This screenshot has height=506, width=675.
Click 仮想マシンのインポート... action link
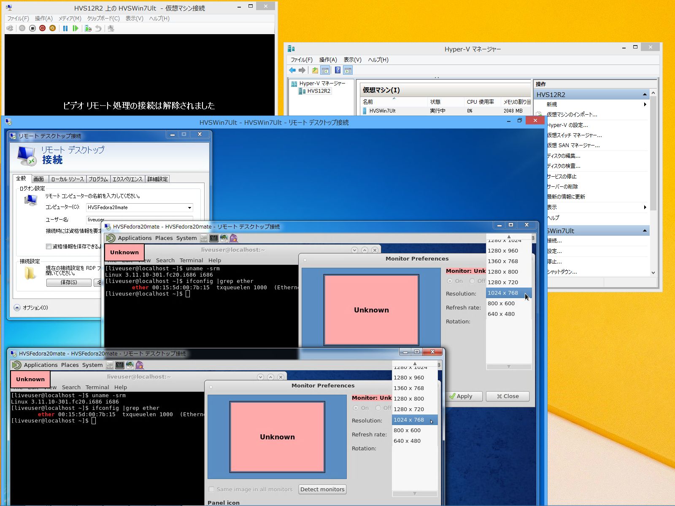pos(572,115)
